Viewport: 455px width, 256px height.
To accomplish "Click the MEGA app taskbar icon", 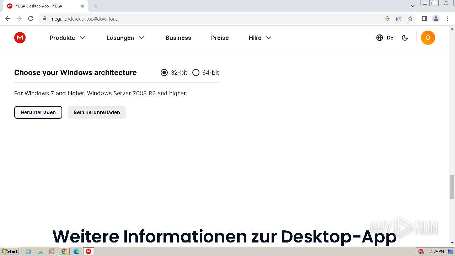I will [89, 251].
